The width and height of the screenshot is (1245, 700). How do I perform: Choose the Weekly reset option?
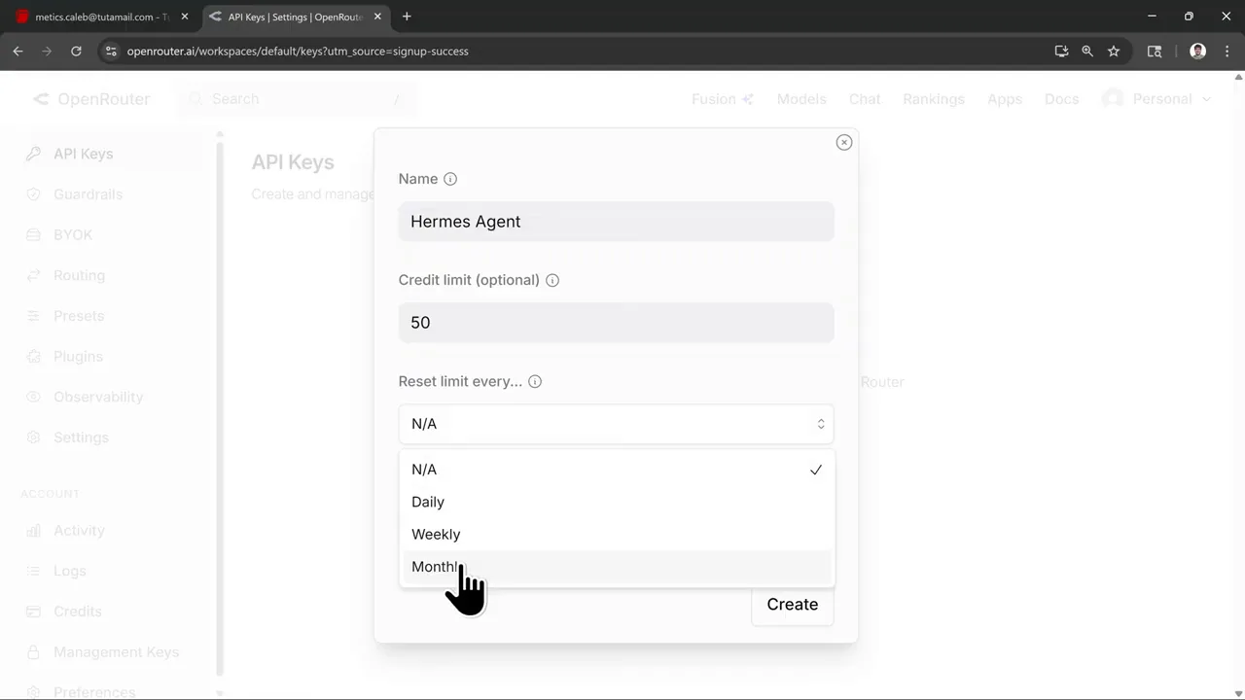[x=616, y=534]
